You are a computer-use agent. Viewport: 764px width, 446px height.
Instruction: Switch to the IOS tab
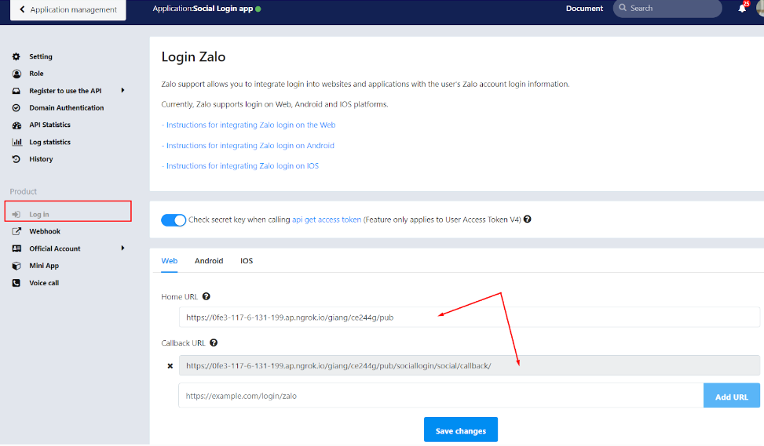[247, 261]
